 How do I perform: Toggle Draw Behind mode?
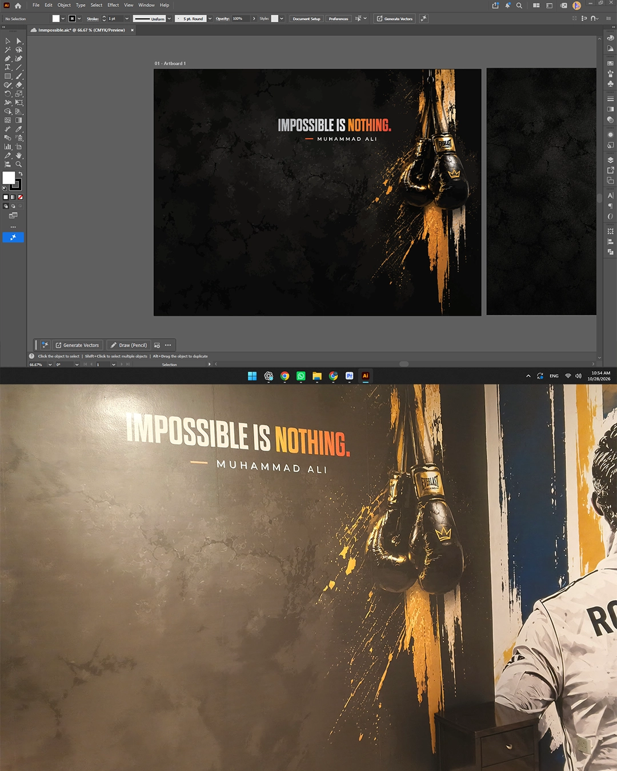[13, 206]
